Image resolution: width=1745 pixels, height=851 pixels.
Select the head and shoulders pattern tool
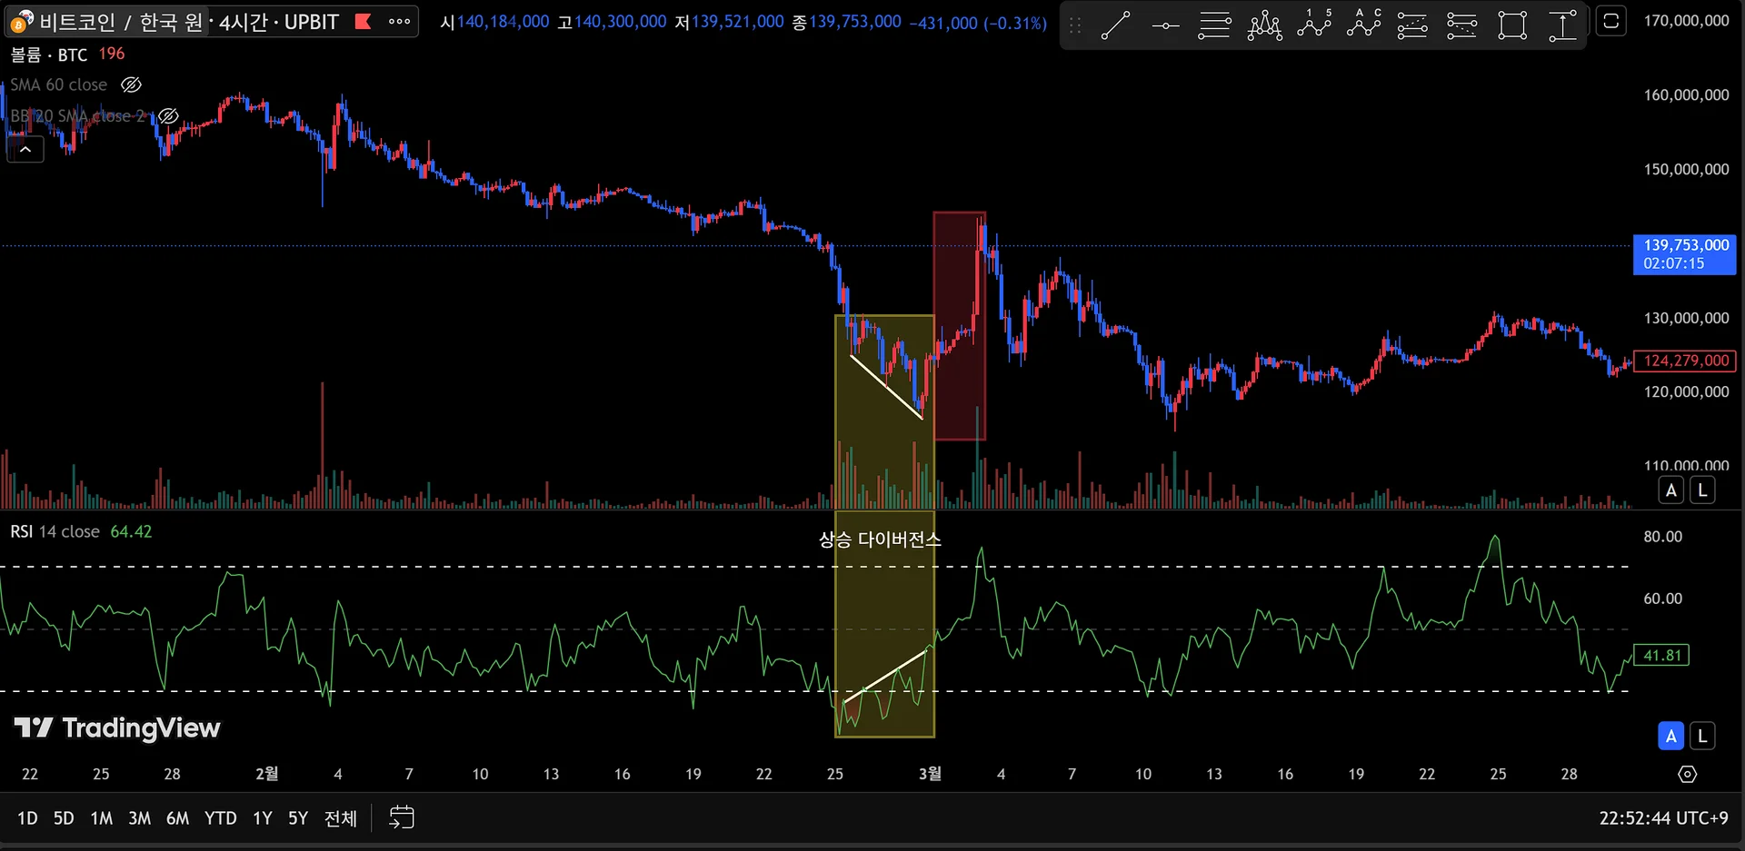[1264, 25]
